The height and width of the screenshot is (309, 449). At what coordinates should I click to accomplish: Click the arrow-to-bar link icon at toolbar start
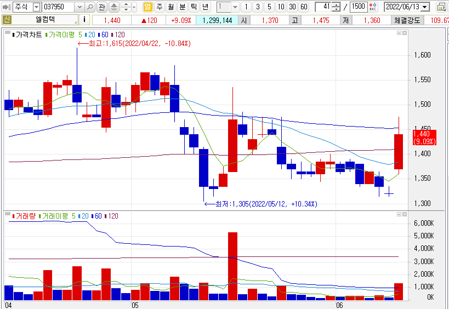(x=6, y=7)
